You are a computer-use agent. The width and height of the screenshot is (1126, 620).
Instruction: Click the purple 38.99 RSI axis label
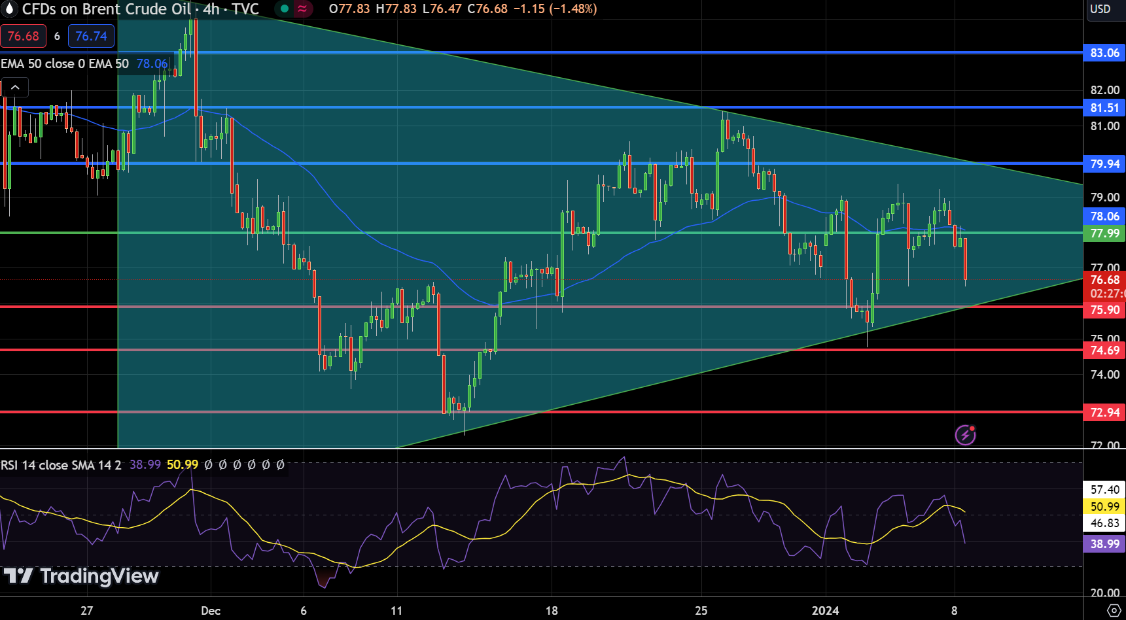[x=1104, y=544]
